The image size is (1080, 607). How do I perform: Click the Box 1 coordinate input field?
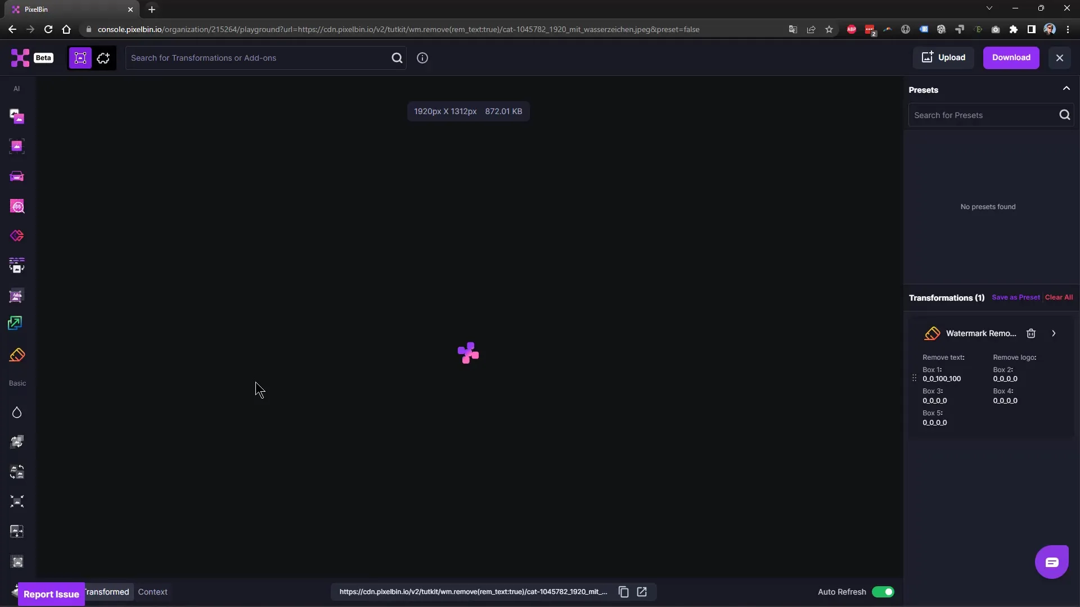point(942,379)
